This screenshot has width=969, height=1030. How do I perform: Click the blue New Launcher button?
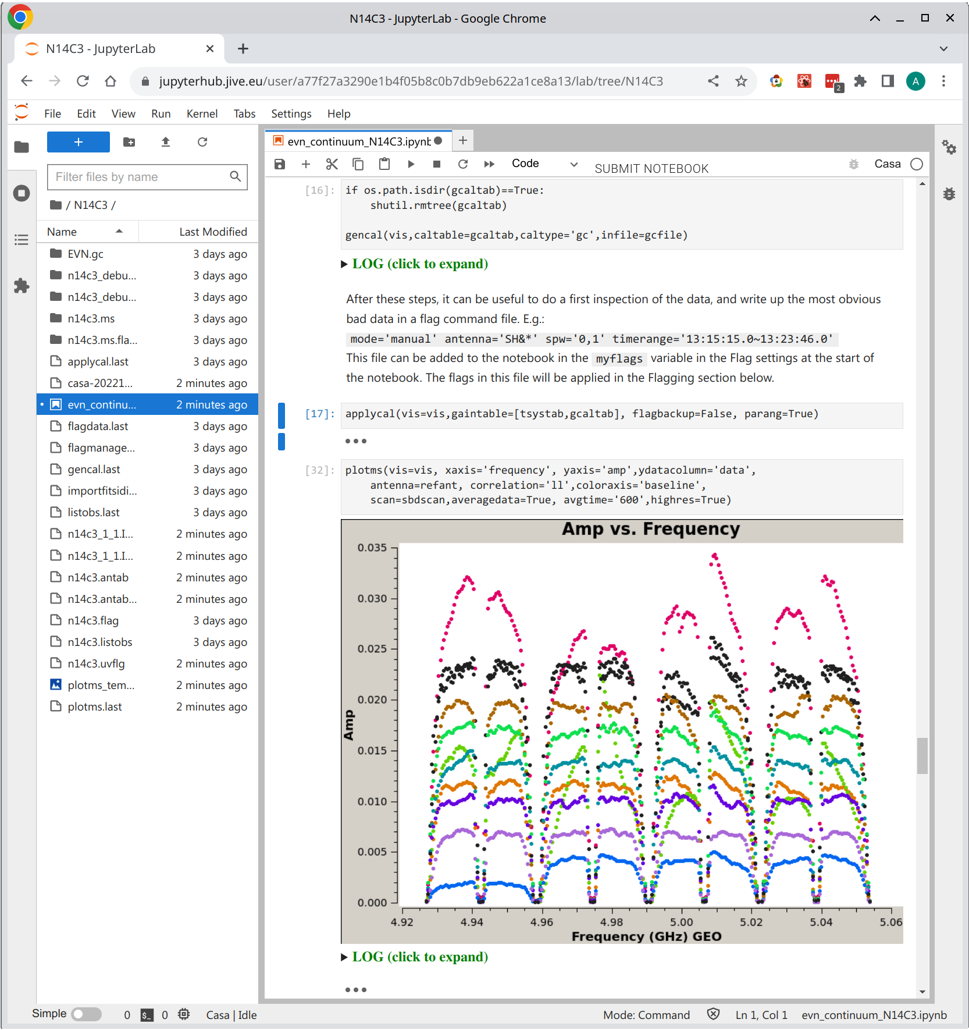coord(79,142)
